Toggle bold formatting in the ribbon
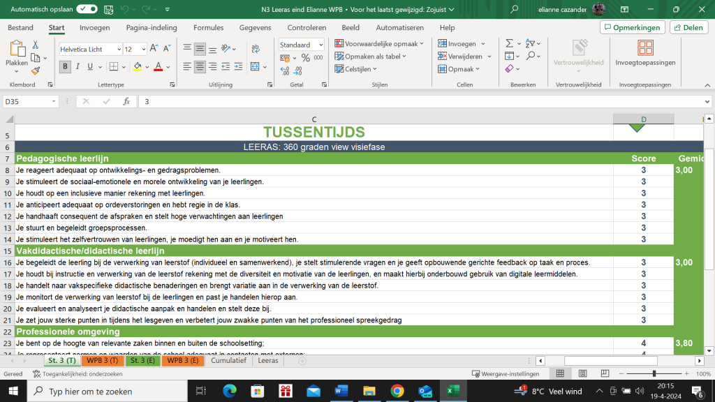Viewport: 715px width, 402px height. [64, 66]
